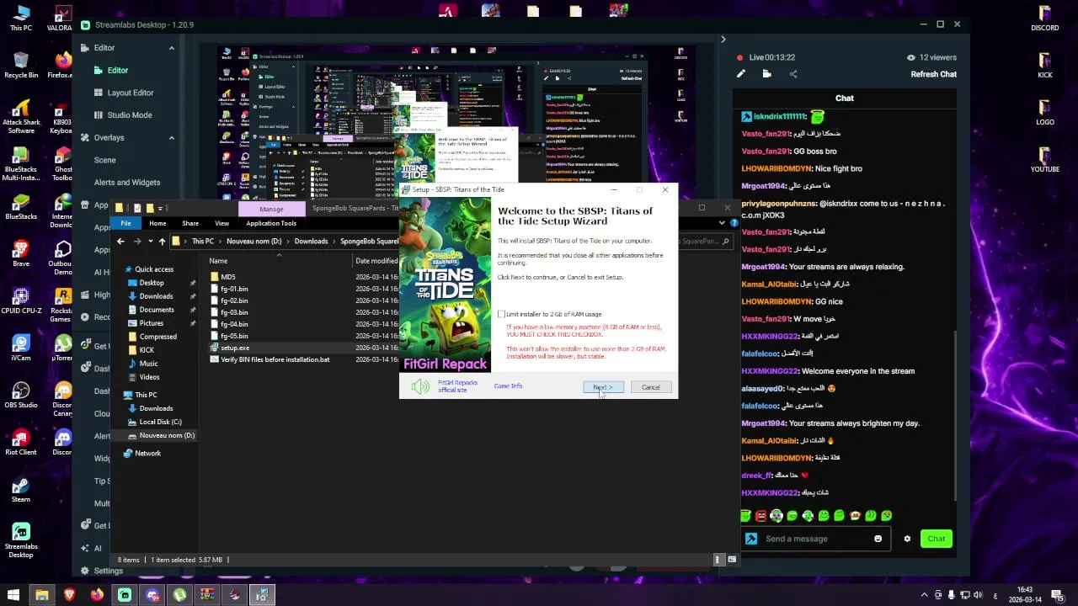Click the Explorer back arrow
1078x606 pixels.
(120, 242)
